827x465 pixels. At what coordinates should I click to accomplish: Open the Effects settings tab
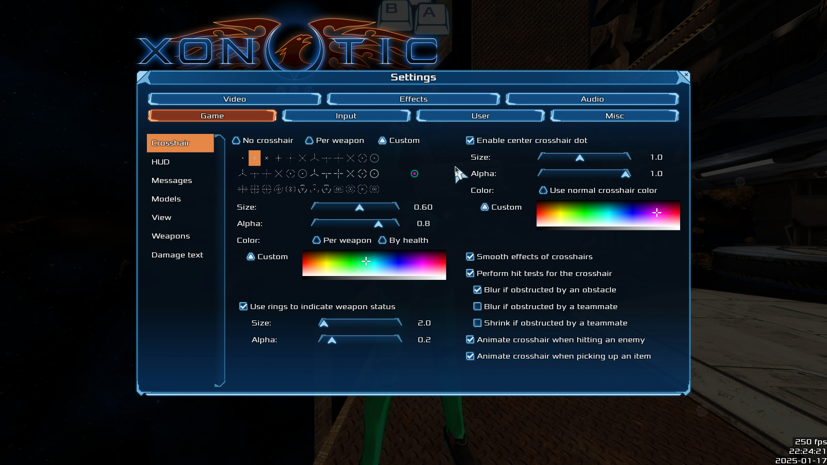[413, 99]
